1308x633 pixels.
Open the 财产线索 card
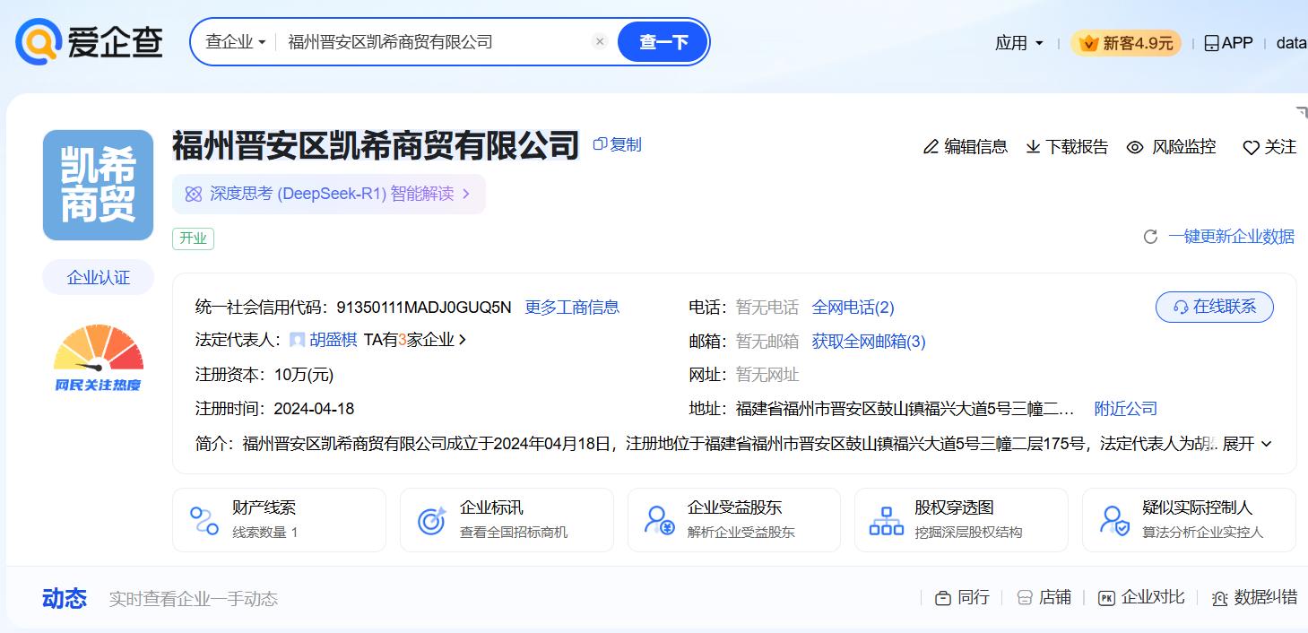[x=279, y=519]
